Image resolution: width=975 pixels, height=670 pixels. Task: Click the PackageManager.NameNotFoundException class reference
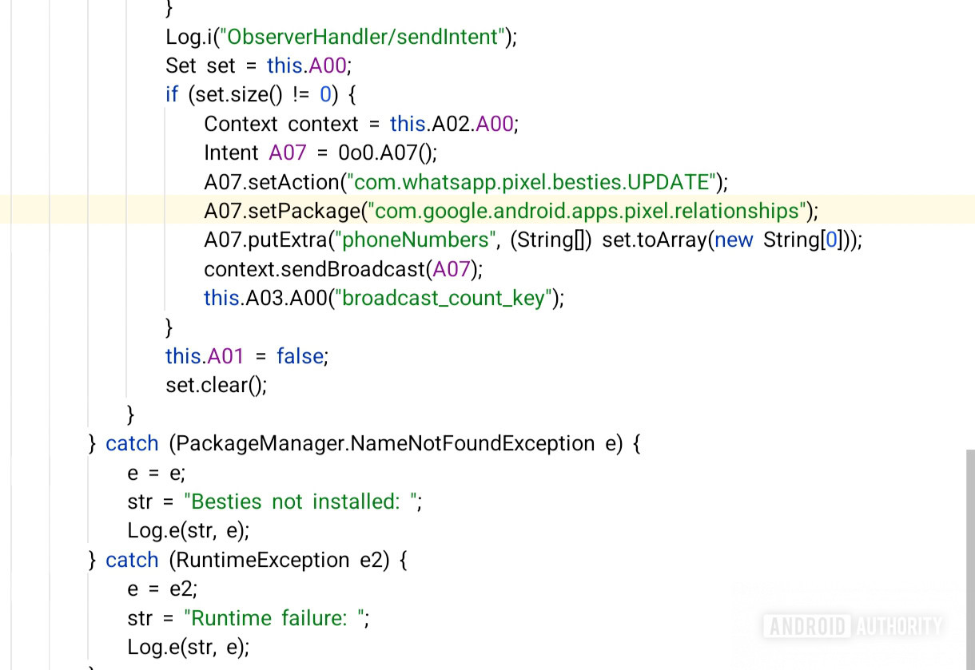[x=382, y=444]
